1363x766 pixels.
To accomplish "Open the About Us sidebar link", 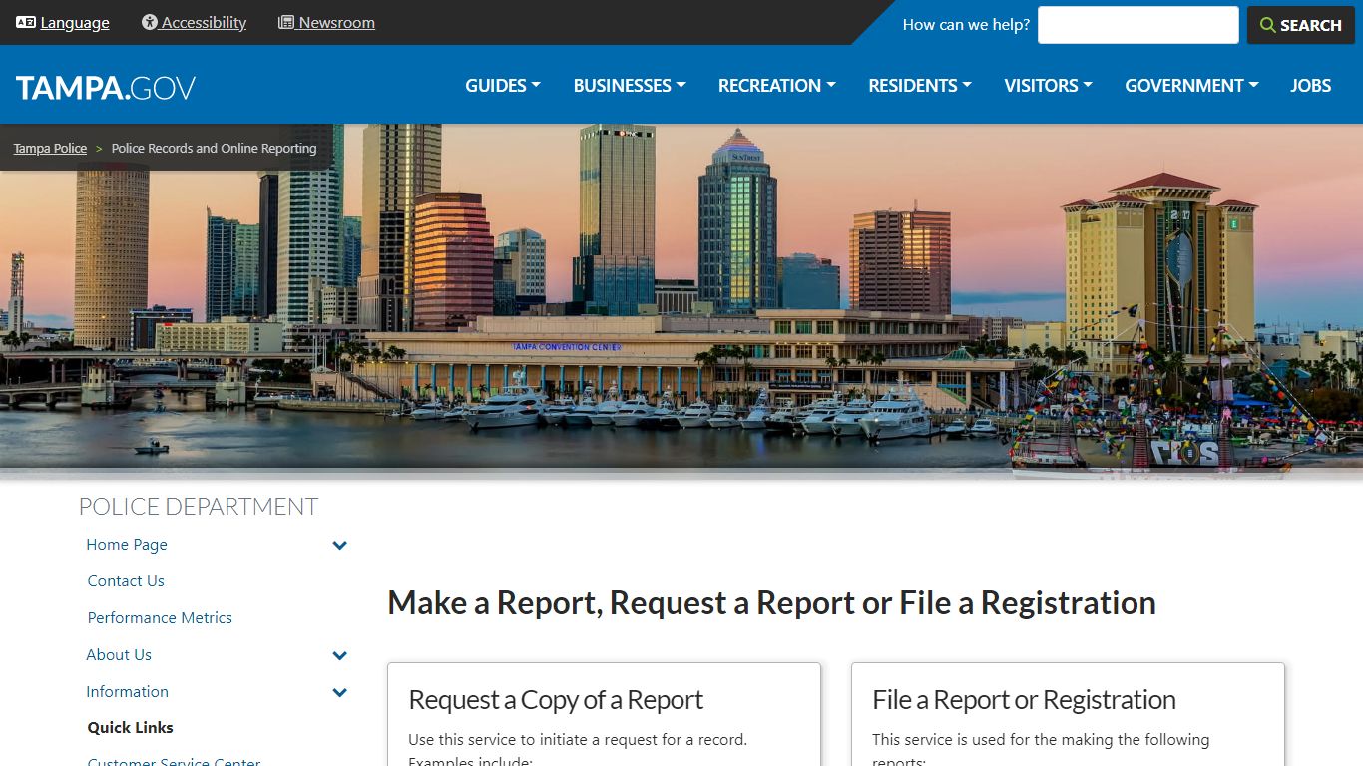I will tap(119, 655).
